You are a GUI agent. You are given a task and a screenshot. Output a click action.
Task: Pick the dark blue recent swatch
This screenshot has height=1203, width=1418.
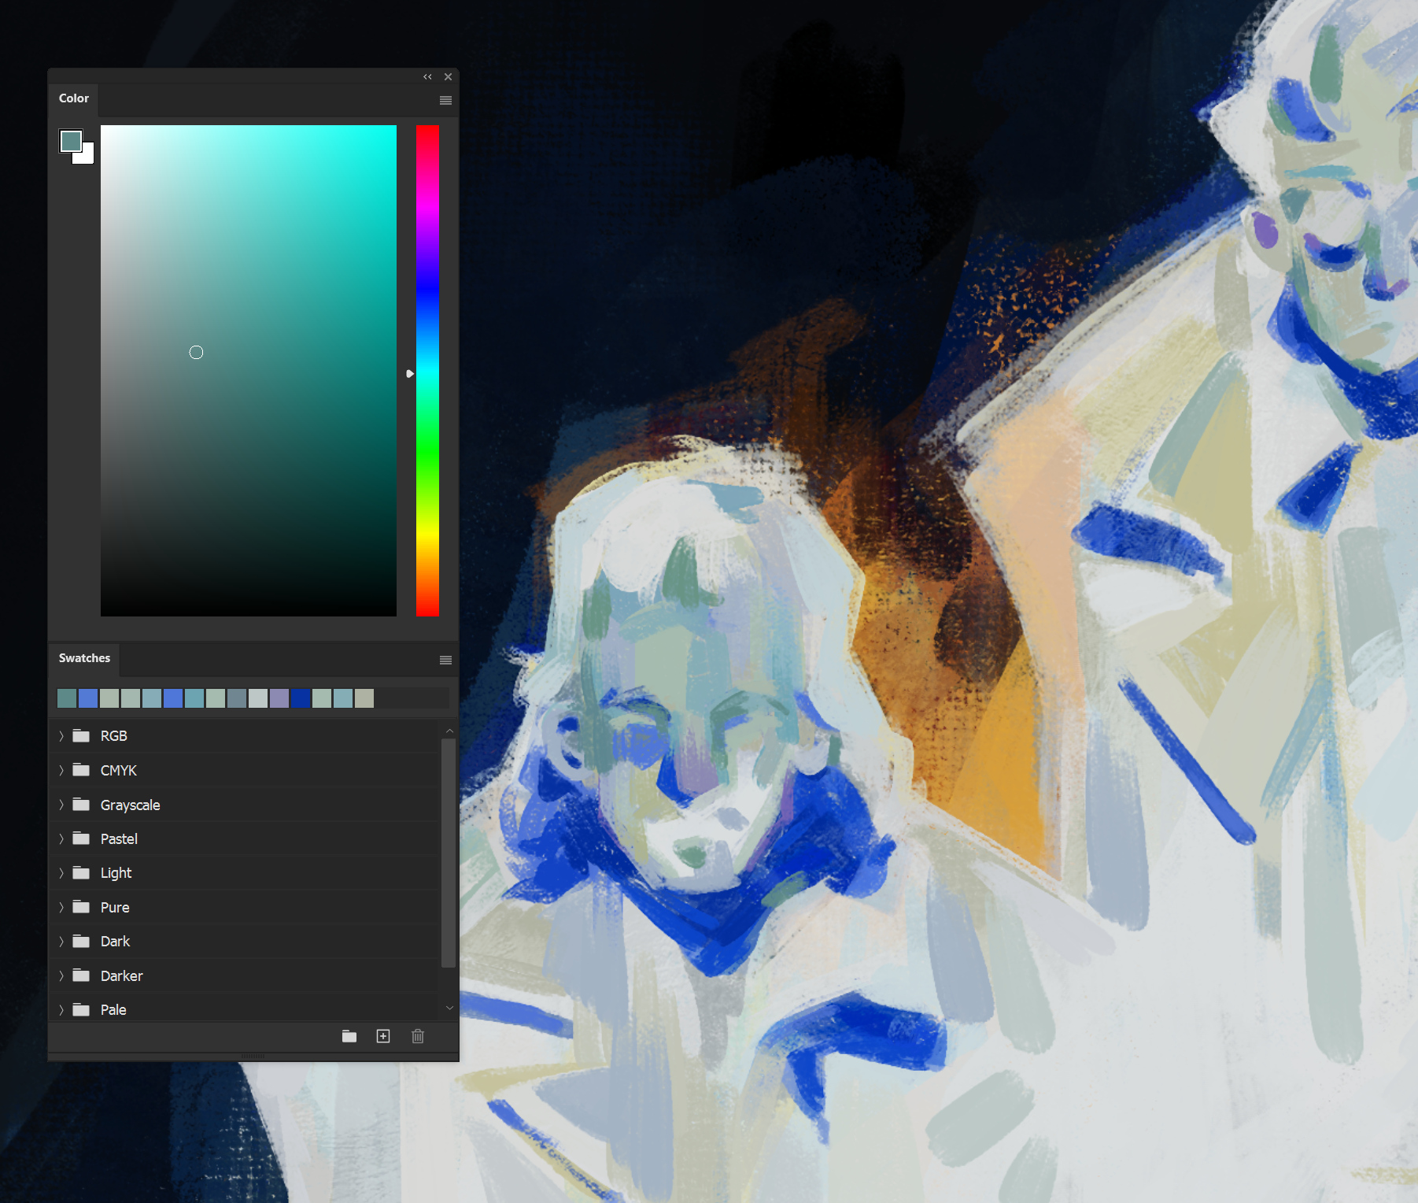[x=301, y=698]
